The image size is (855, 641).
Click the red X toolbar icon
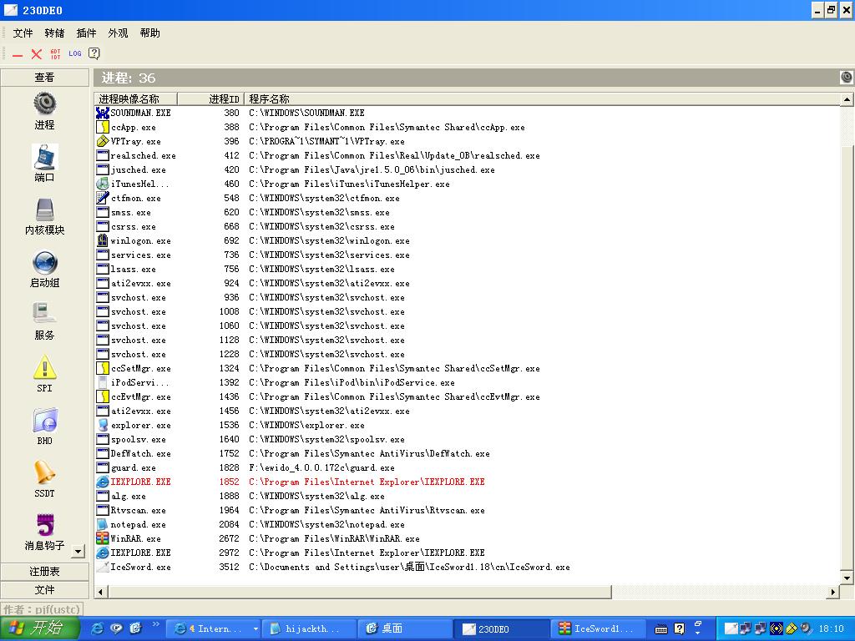click(x=36, y=54)
